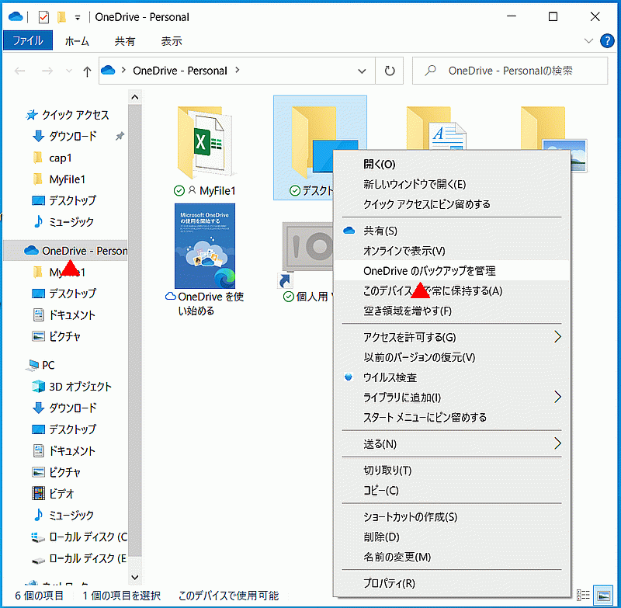Expand the 送る(N) submenu
621x608 pixels.
click(557, 443)
